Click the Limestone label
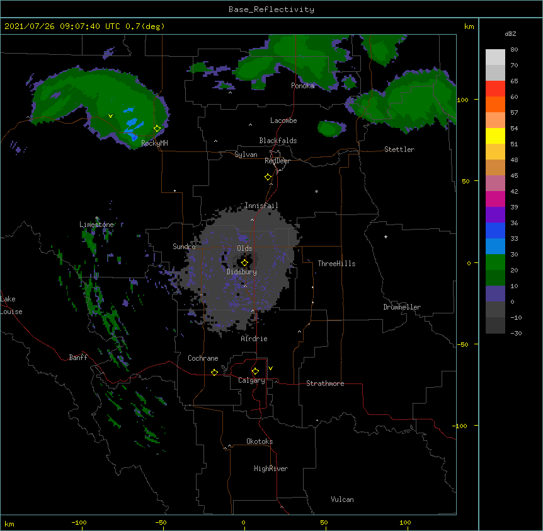 [x=96, y=225]
